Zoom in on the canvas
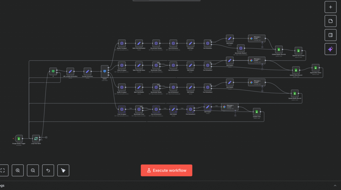 click(18, 170)
